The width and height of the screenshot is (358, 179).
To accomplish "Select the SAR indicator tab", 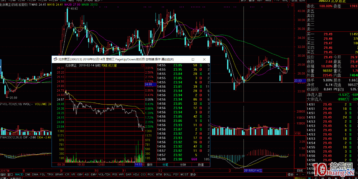I will [x=129, y=175].
